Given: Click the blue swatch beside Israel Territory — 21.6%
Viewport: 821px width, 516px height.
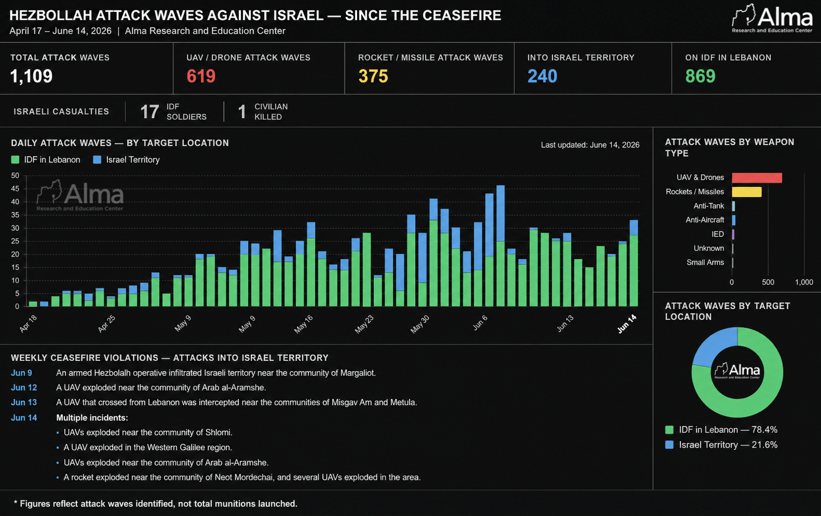Looking at the screenshot, I should [x=669, y=445].
